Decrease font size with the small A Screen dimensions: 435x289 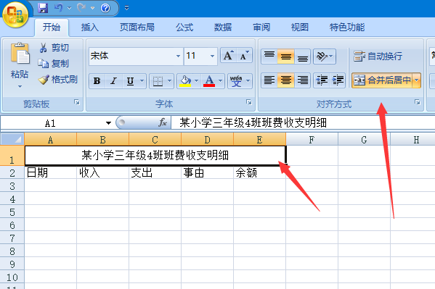coord(244,56)
